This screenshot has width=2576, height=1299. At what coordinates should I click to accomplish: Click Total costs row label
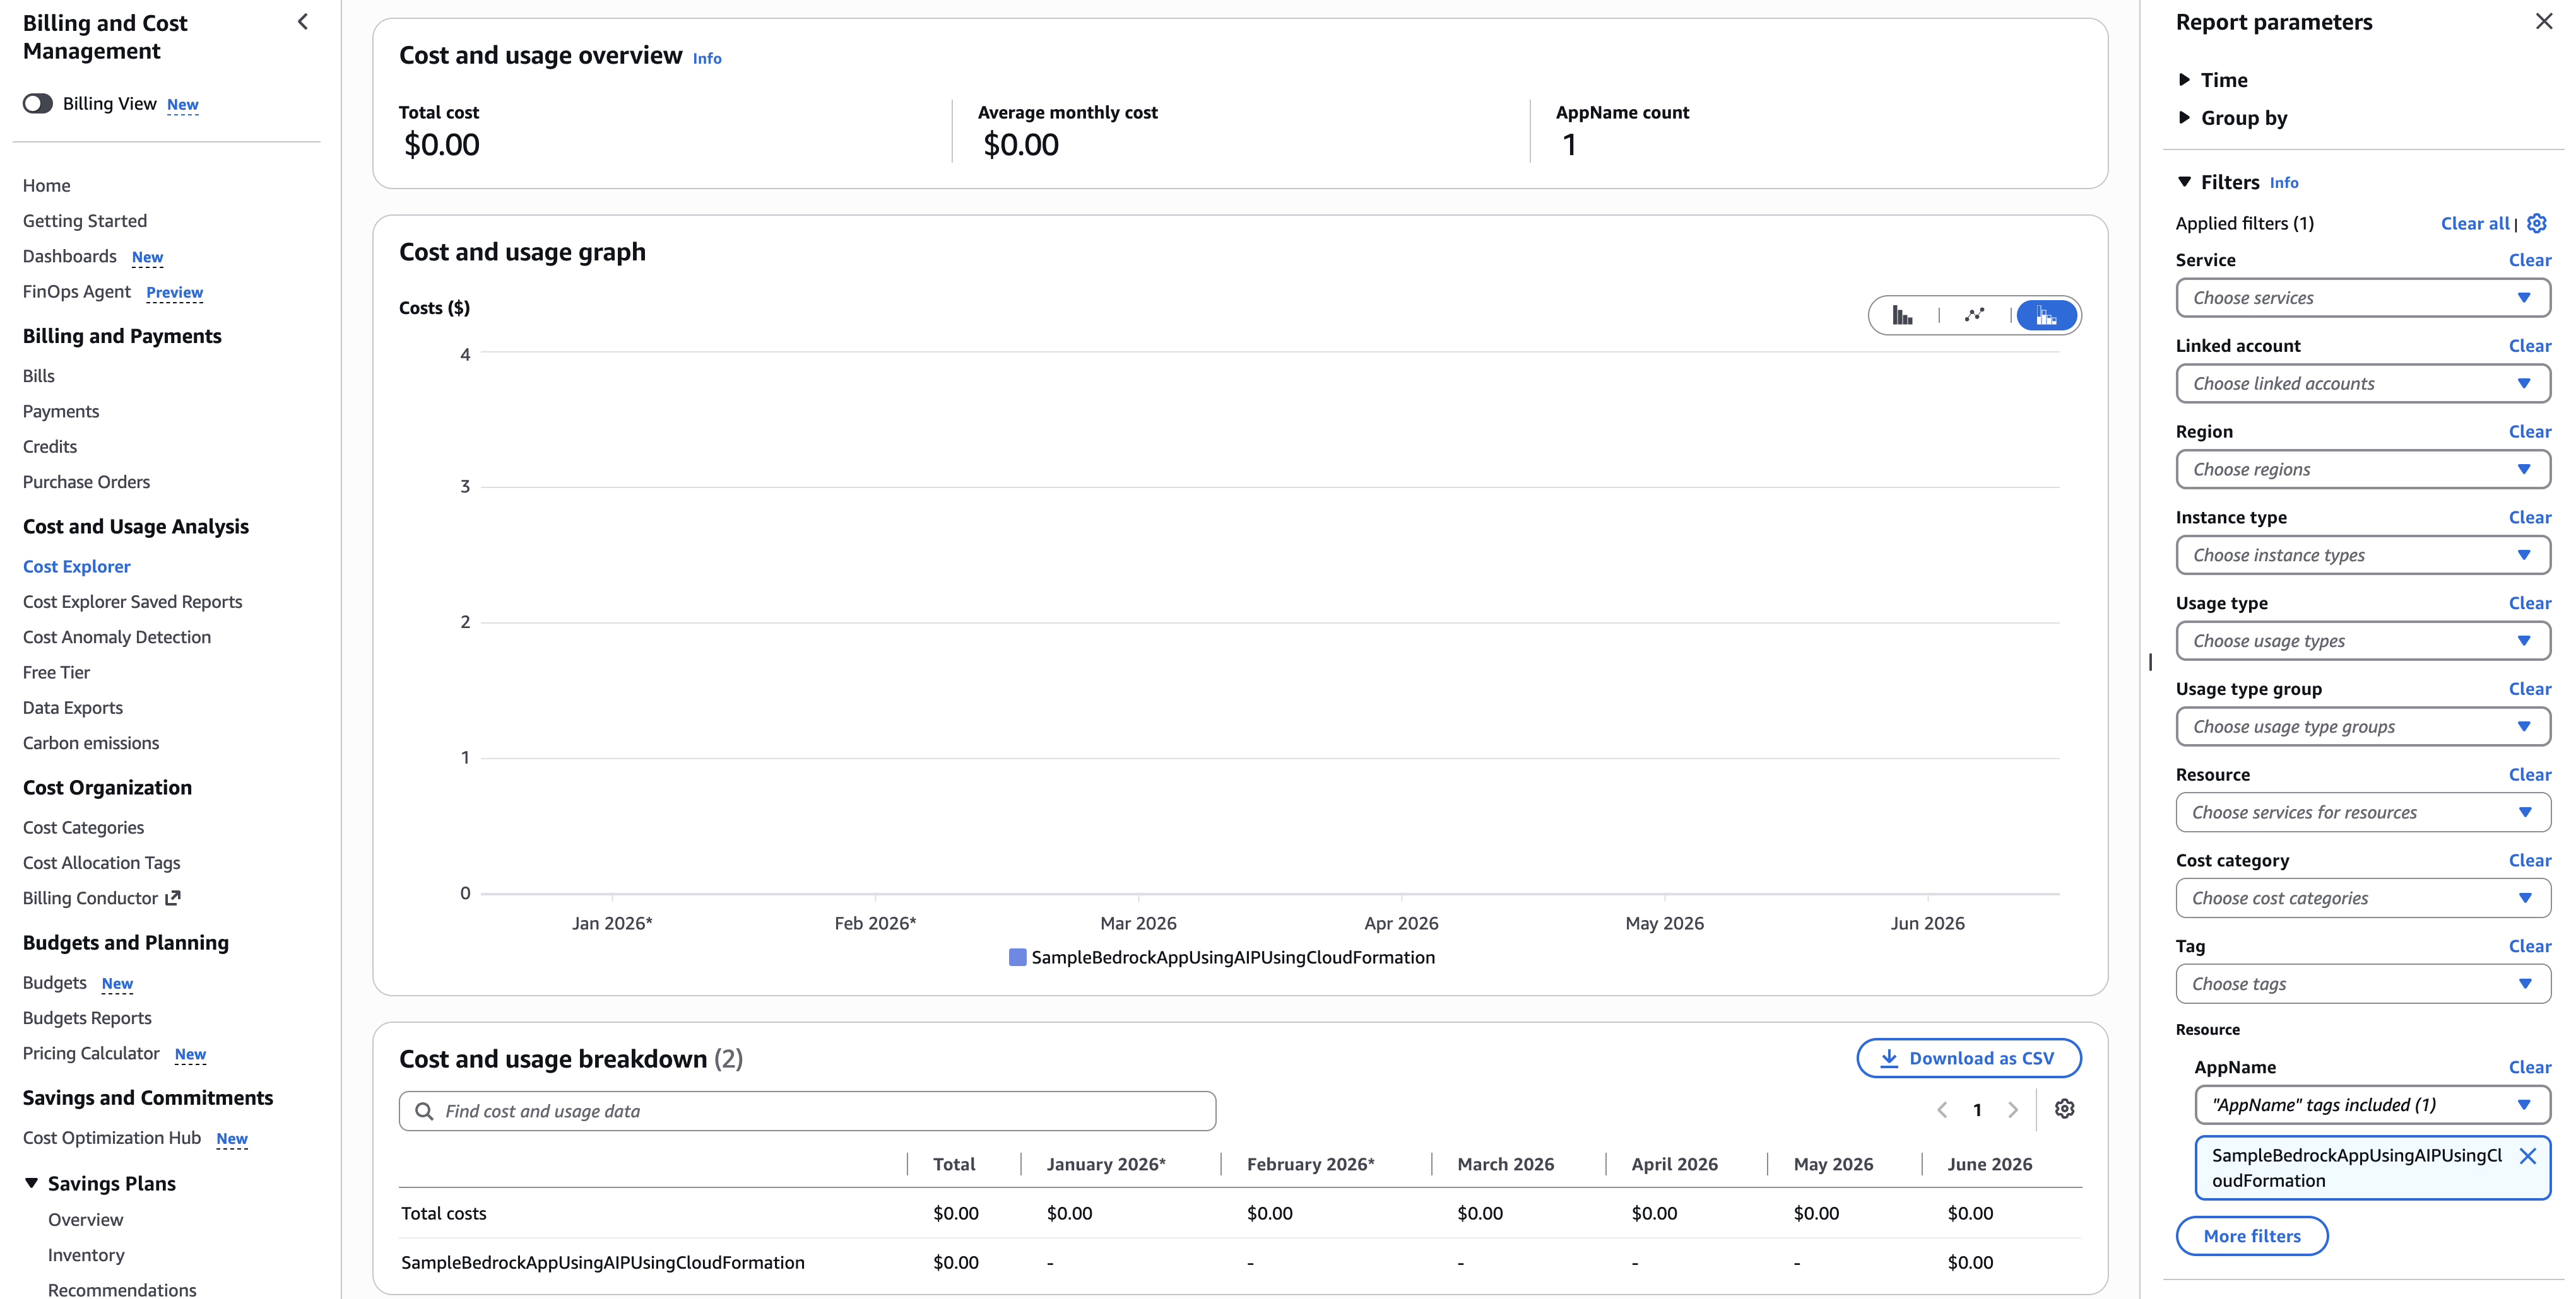[443, 1214]
